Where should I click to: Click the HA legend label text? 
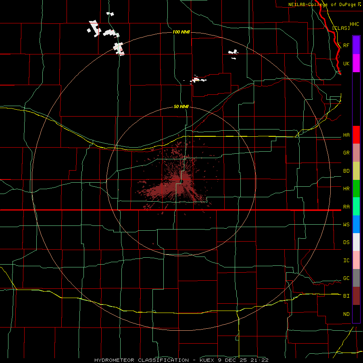pos(346,135)
